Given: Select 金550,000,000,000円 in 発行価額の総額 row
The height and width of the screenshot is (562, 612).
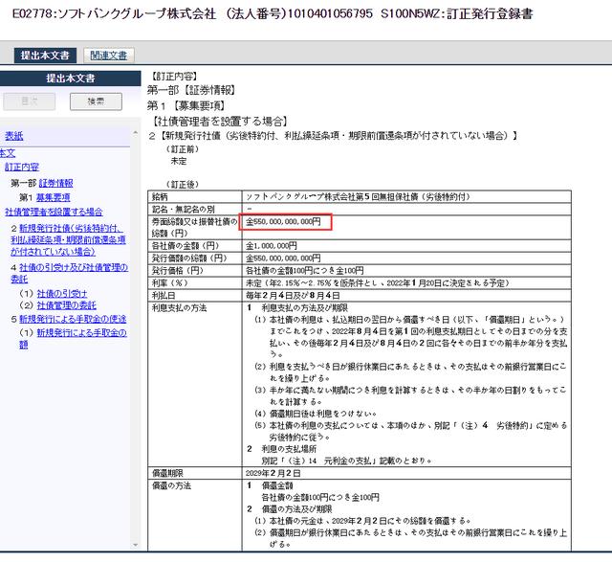Looking at the screenshot, I should [x=406, y=259].
